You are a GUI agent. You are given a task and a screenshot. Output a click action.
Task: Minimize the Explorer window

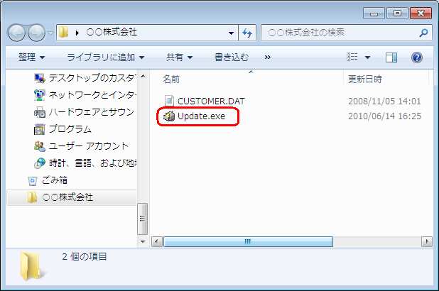point(374,13)
